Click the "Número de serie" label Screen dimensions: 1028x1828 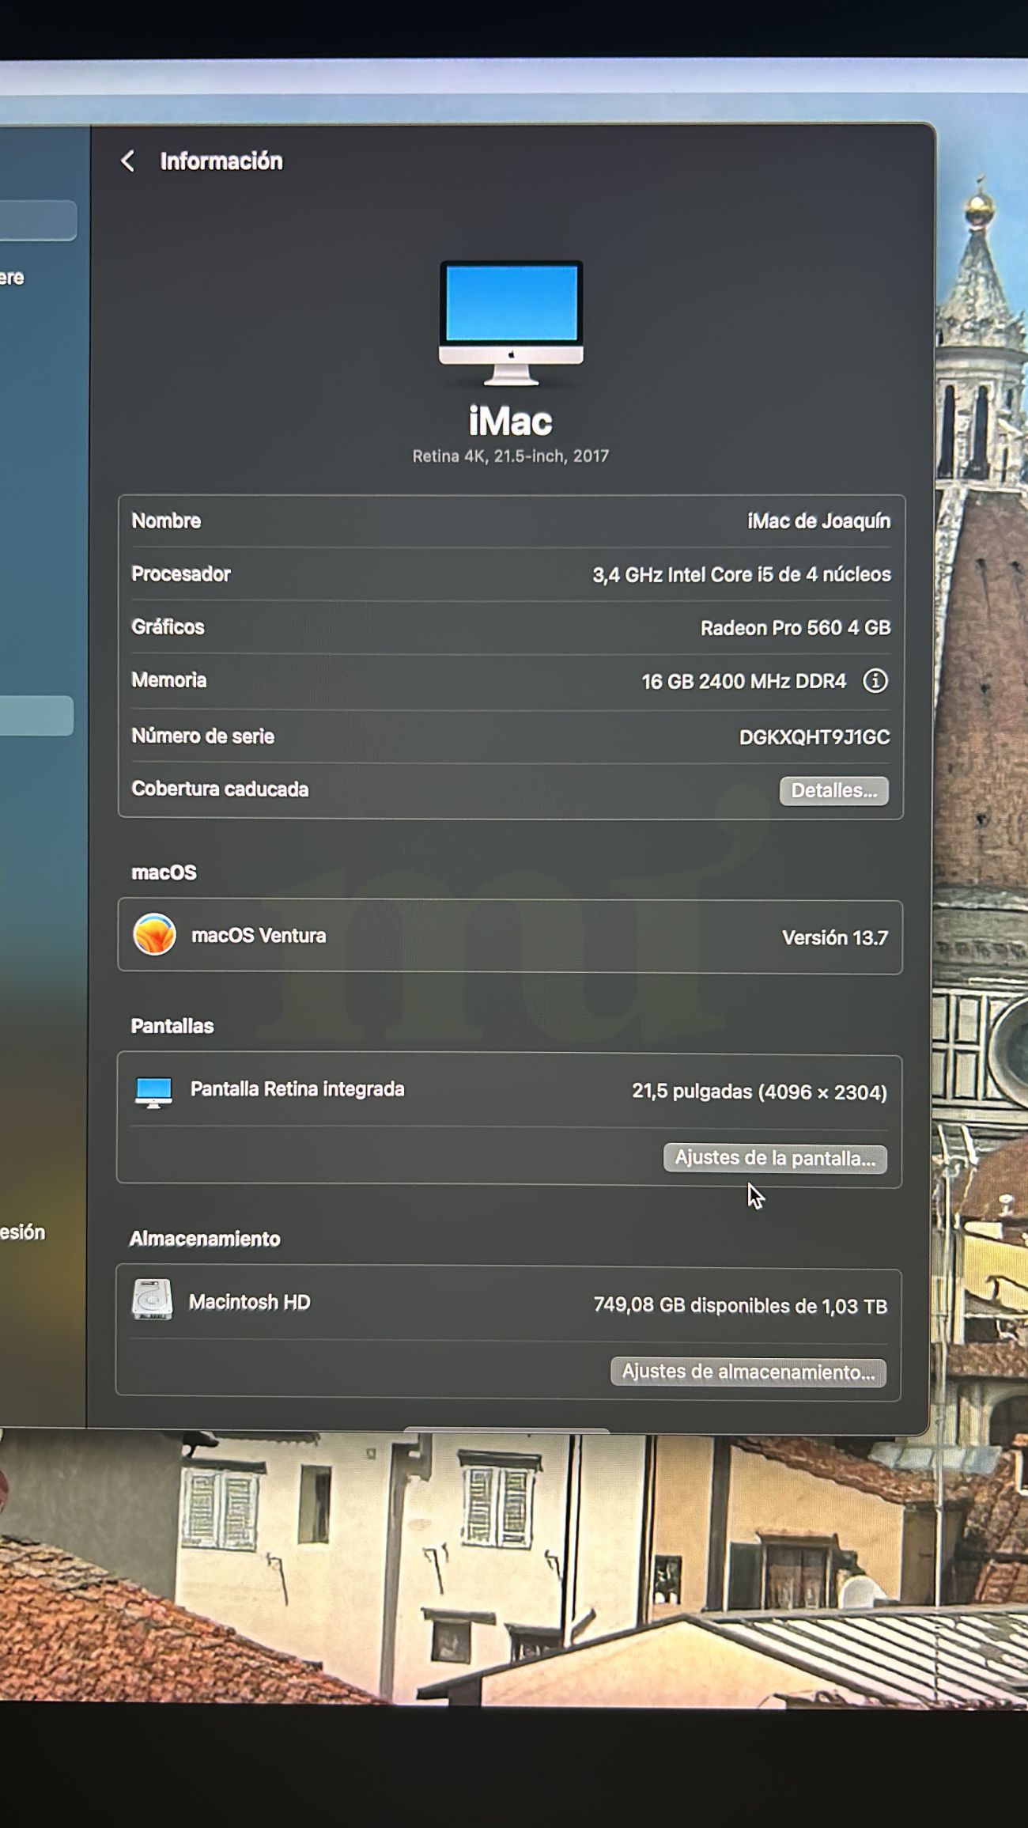202,736
